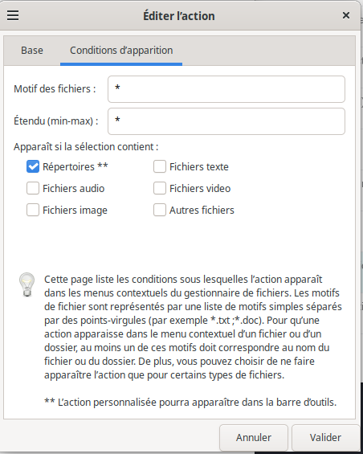363x454 pixels.
Task: Click the help paragraph about conditions
Action: (193, 327)
